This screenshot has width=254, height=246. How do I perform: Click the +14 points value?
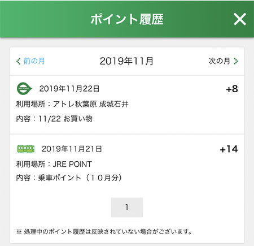click(229, 149)
